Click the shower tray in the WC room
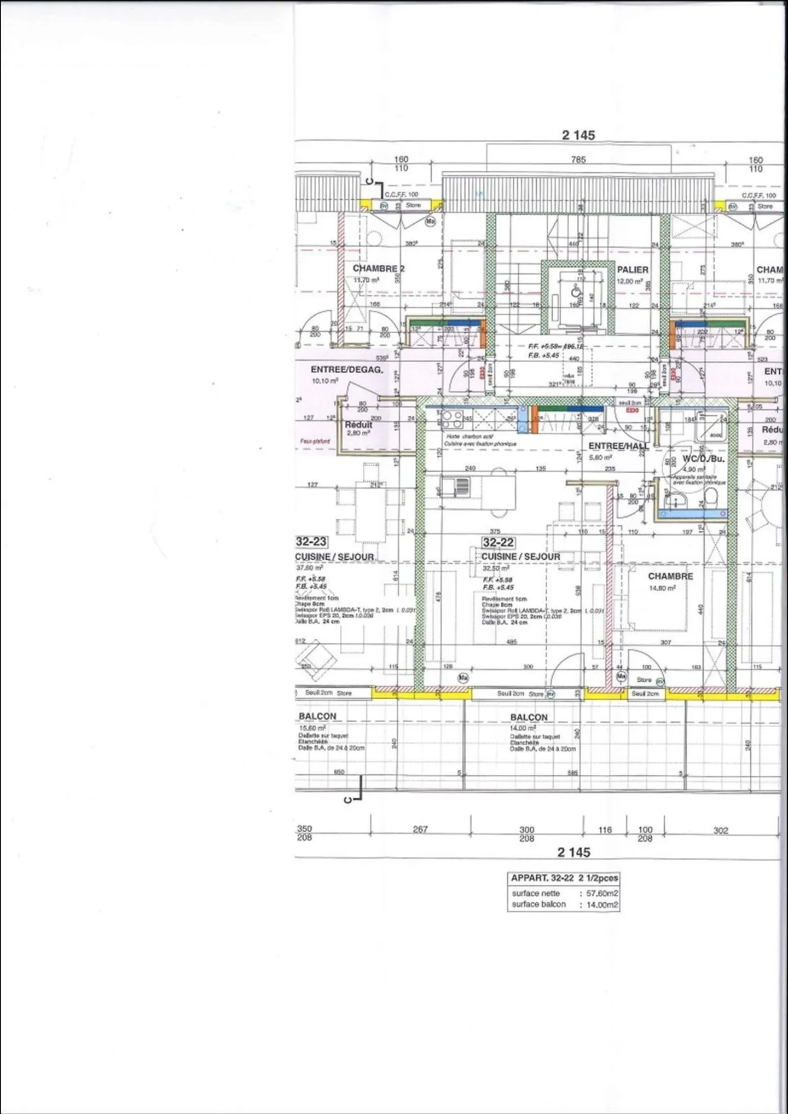This screenshot has height=1114, width=788. 710,426
